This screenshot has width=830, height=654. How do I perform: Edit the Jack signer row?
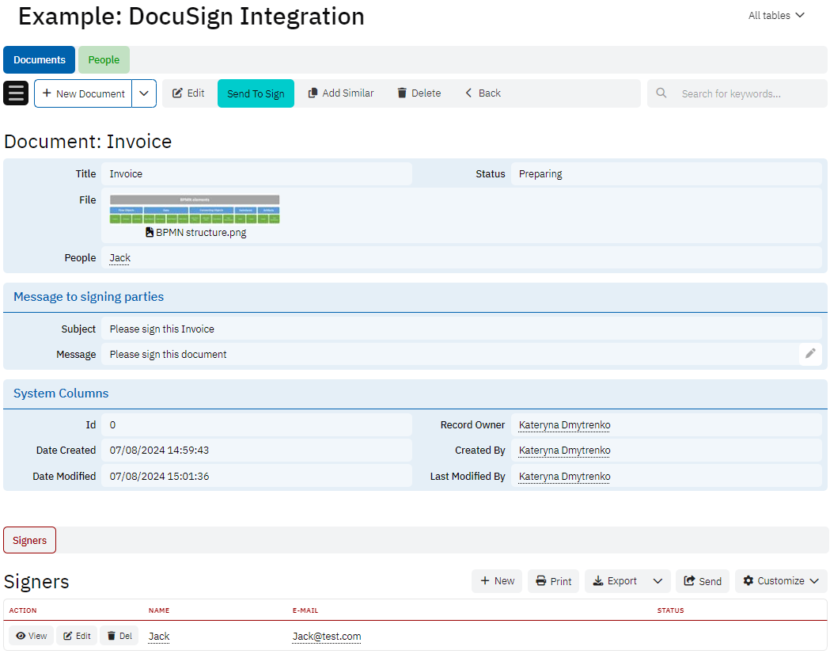[77, 636]
